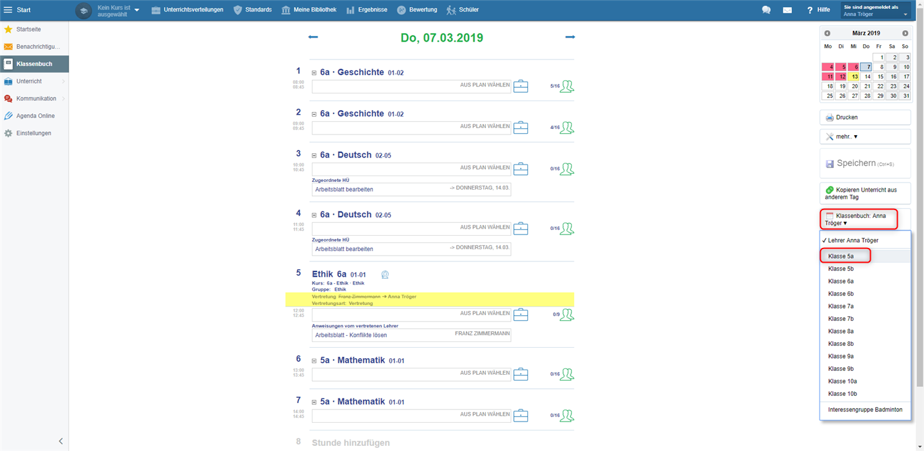The image size is (924, 451).
Task: Open briefcase icon for lesson 5 Ethik
Action: [x=521, y=315]
